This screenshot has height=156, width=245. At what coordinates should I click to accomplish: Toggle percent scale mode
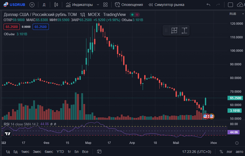[221, 152]
